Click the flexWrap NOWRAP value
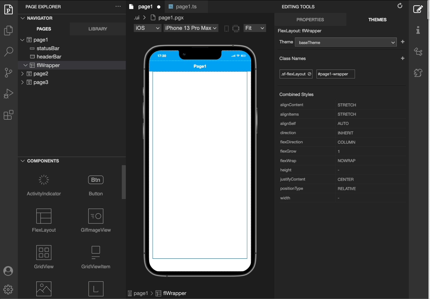 (346, 161)
